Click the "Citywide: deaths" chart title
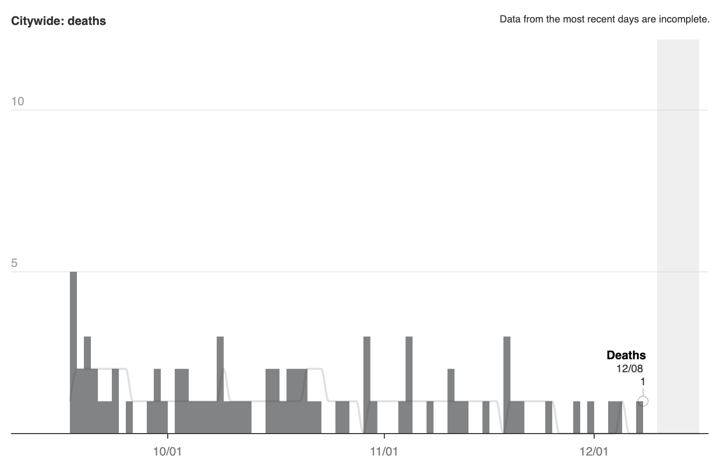The image size is (719, 473). click(x=58, y=21)
